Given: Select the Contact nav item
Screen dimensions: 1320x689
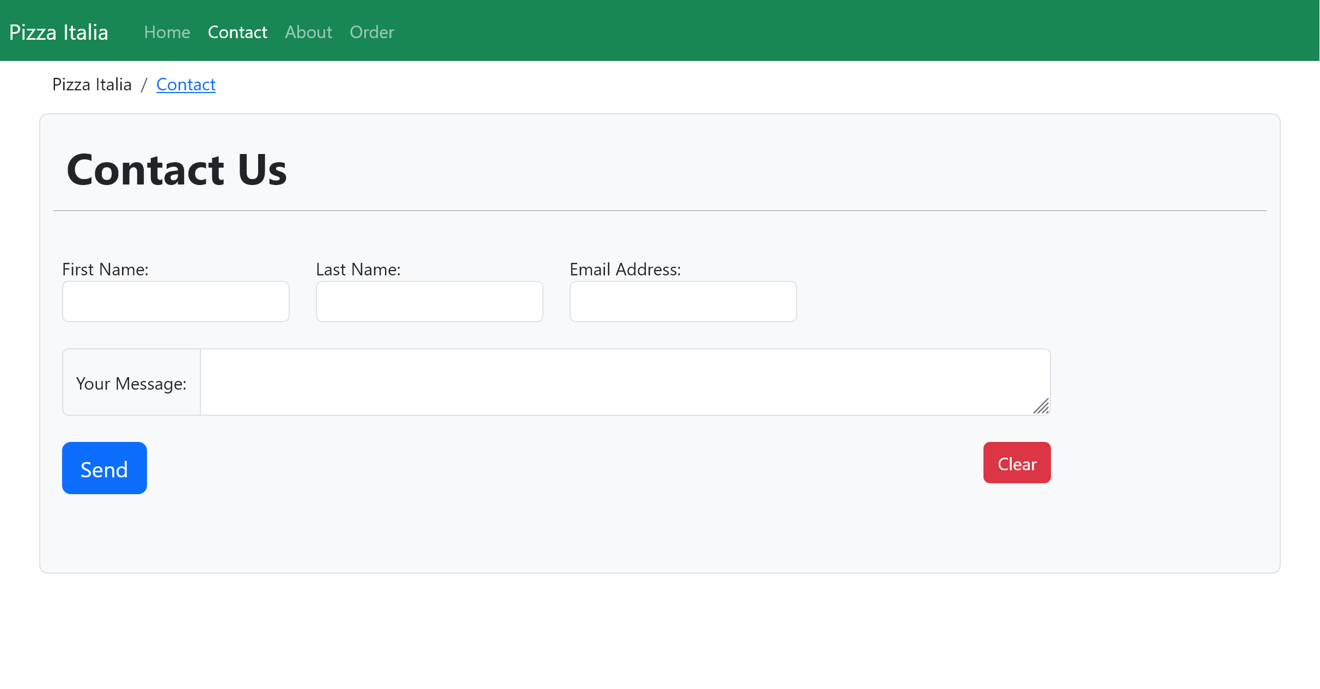Looking at the screenshot, I should (x=237, y=32).
